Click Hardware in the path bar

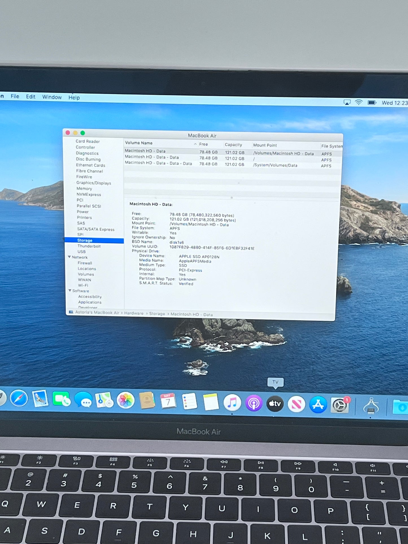click(x=134, y=313)
